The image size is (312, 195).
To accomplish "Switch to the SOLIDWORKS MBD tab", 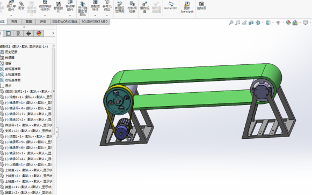I will click(95, 21).
